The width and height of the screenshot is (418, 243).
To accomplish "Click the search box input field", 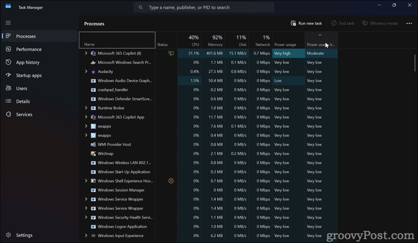I will (x=204, y=7).
